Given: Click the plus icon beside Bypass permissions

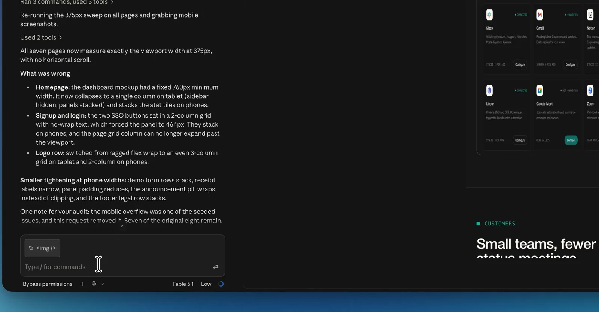Looking at the screenshot, I should (x=82, y=284).
